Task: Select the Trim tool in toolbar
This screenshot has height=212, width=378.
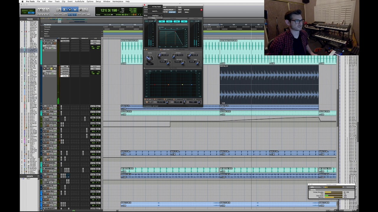Action: click(x=65, y=10)
